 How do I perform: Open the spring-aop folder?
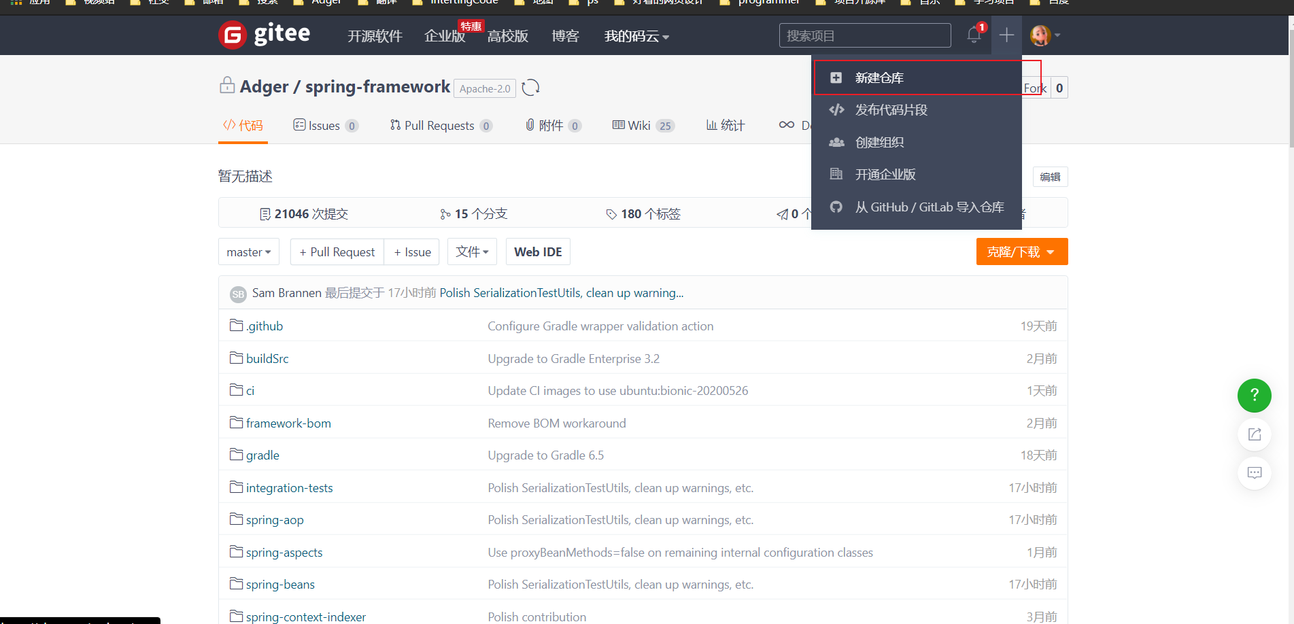pos(275,520)
